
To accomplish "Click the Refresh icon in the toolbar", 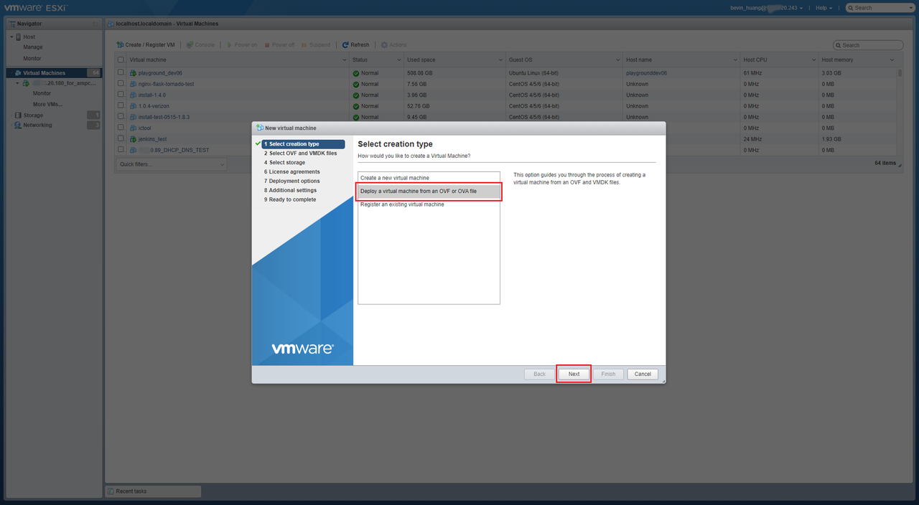I will pos(345,44).
